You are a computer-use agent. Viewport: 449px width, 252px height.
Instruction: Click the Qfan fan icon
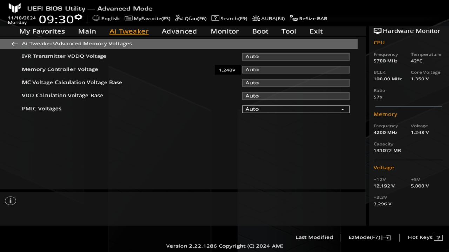coord(179,18)
